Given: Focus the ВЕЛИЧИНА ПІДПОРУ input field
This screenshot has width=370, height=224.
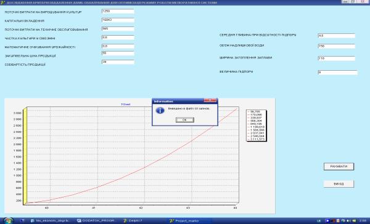Looking at the screenshot, I should point(338,73).
